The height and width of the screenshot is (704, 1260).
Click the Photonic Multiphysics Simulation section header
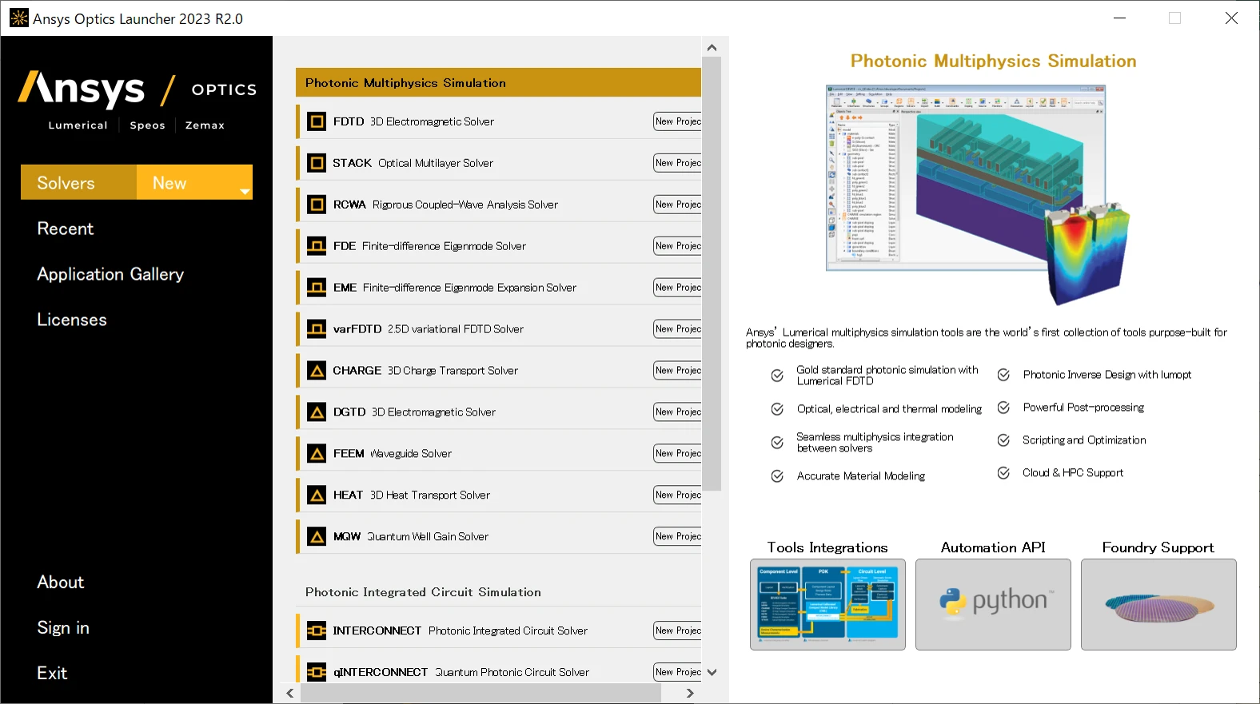pyautogui.click(x=498, y=83)
